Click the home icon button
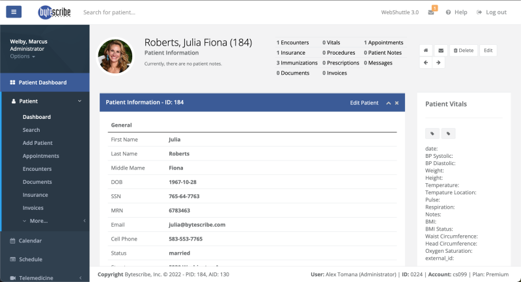 click(x=426, y=50)
